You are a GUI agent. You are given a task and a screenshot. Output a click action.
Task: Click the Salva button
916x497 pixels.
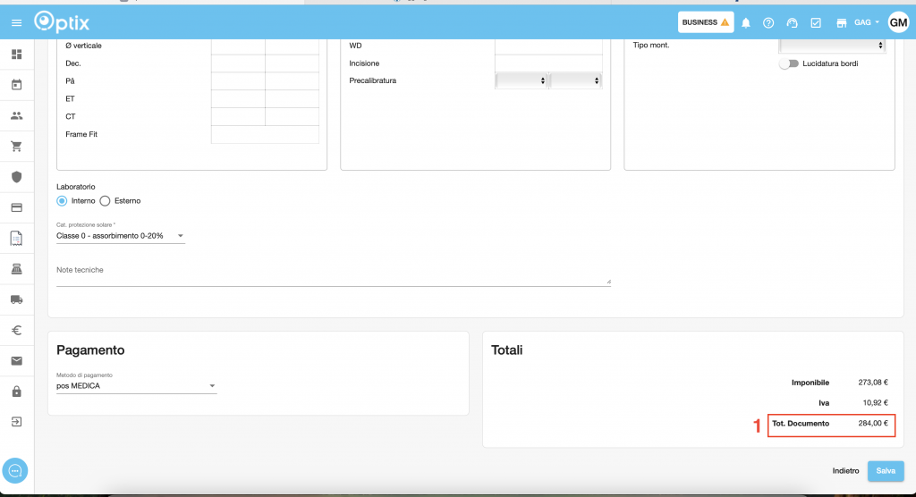click(886, 471)
